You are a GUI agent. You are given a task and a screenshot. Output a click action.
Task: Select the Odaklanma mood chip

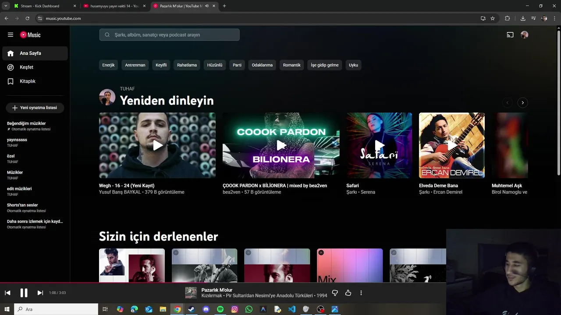point(262,65)
